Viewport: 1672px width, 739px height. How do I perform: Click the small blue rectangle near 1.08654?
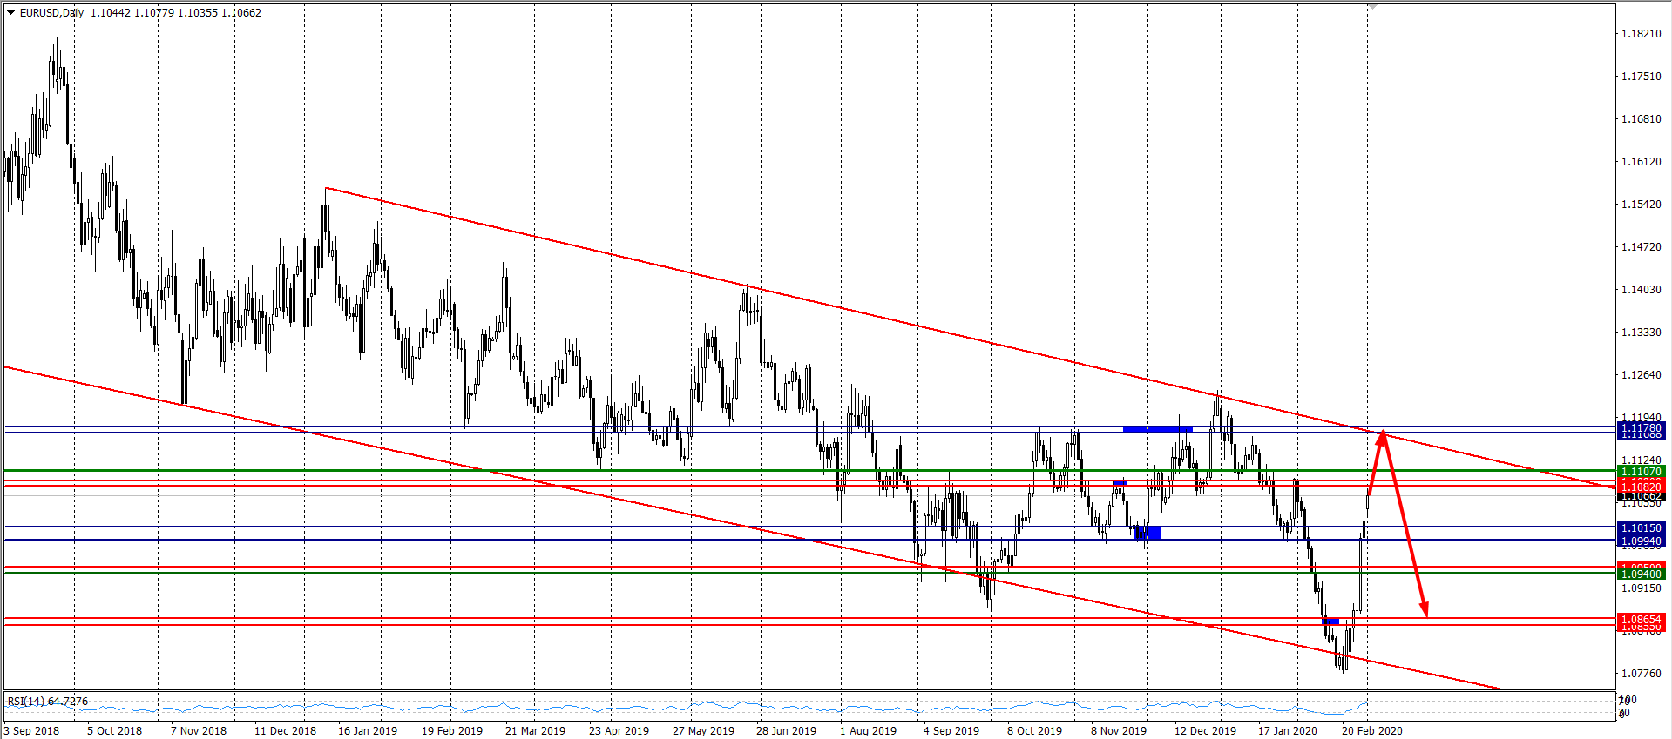coord(1330,621)
